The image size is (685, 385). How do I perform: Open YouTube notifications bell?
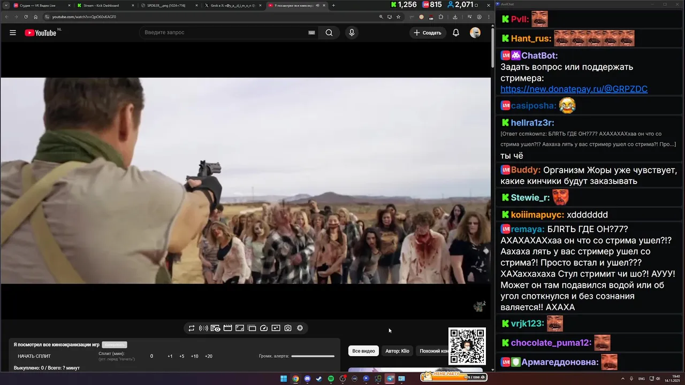point(456,33)
